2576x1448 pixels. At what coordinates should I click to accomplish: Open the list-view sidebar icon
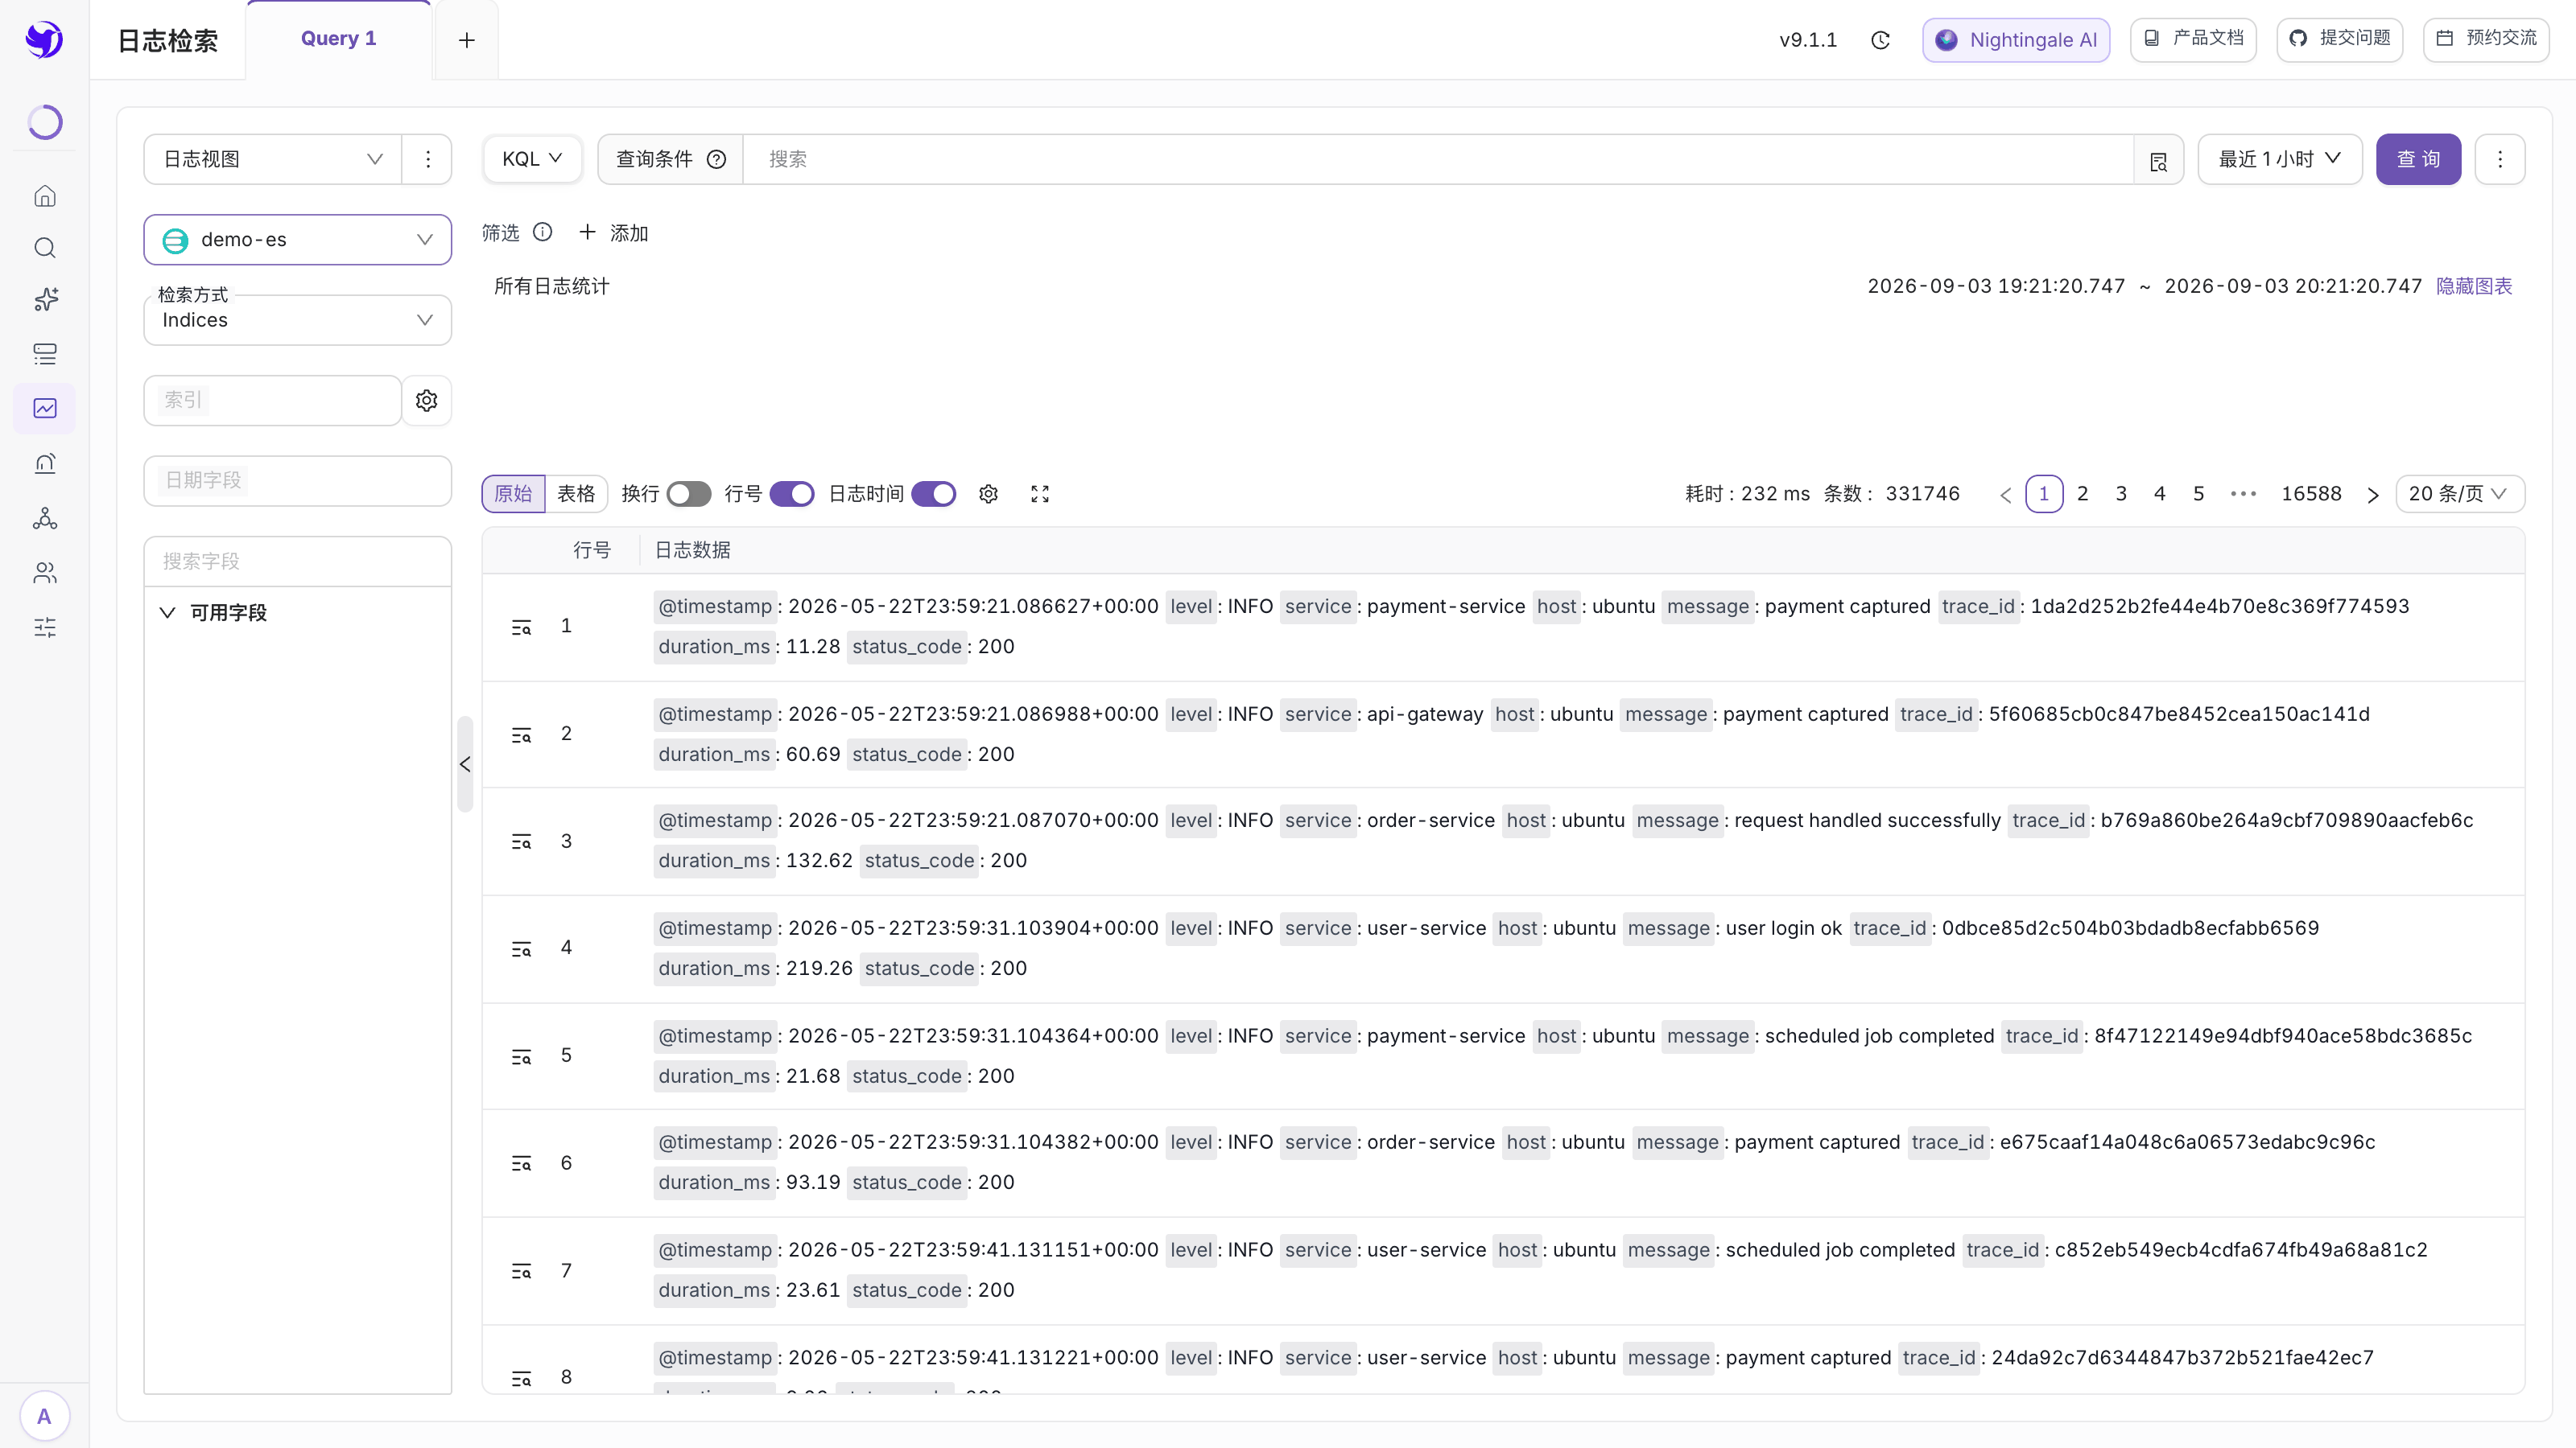[45, 354]
